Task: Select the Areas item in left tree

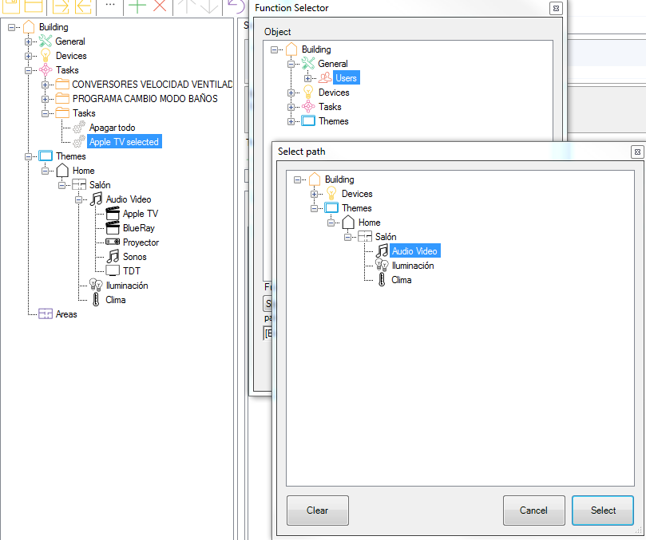Action: tap(66, 314)
